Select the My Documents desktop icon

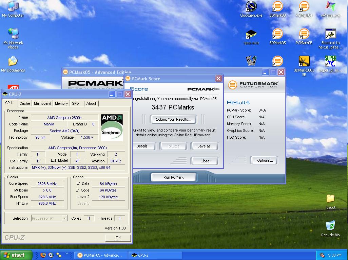click(x=13, y=64)
